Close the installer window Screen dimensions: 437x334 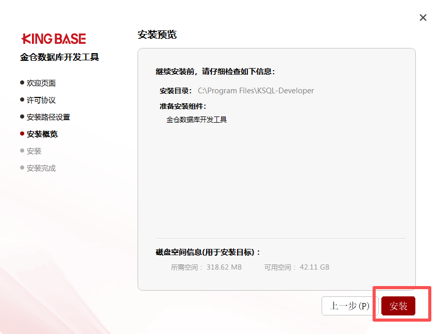click(423, 18)
